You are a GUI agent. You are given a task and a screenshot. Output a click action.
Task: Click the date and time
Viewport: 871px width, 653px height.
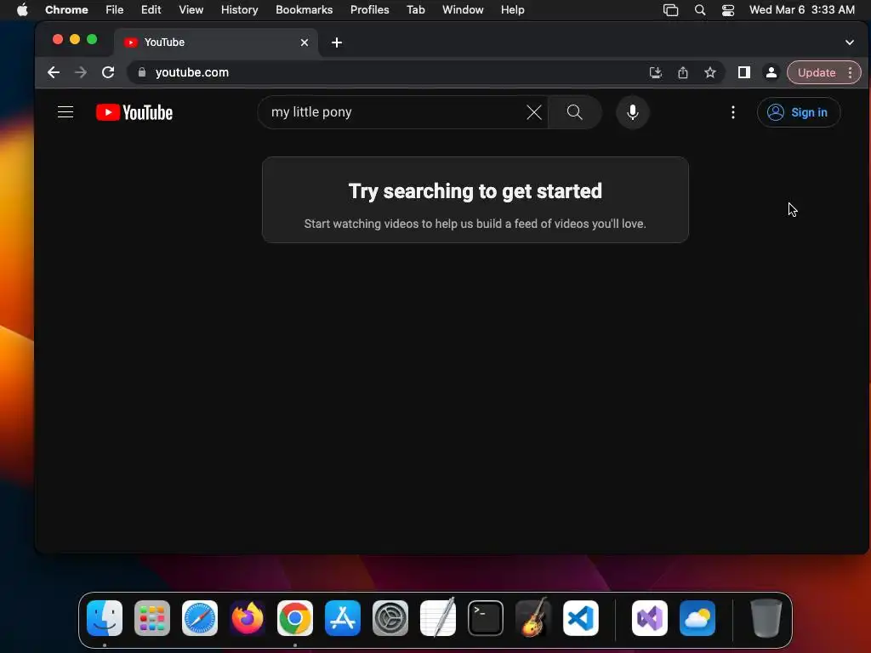pyautogui.click(x=801, y=9)
